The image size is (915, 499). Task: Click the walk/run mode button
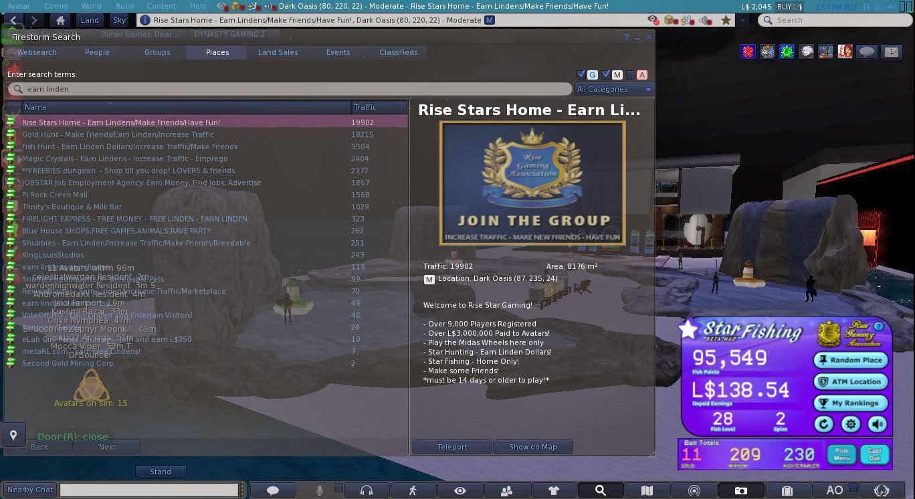413,490
